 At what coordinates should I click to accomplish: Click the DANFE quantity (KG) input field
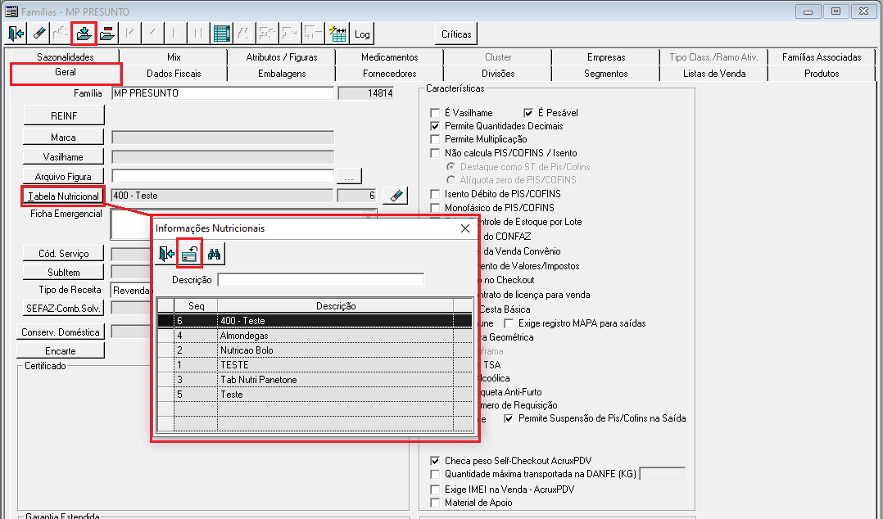click(x=663, y=474)
